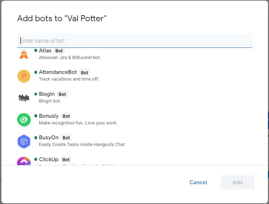Select the ClickUp bot name

coord(48,159)
